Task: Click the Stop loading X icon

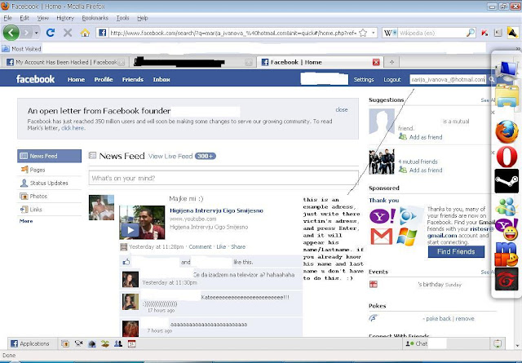Action: [x=68, y=33]
